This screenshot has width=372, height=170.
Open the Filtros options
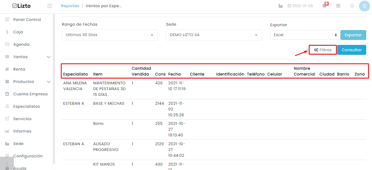323,50
